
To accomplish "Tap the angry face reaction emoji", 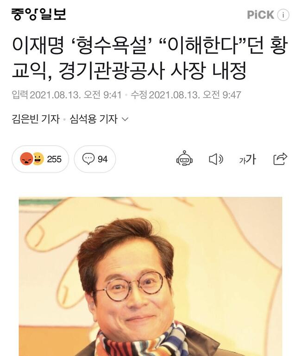I will tap(26, 159).
